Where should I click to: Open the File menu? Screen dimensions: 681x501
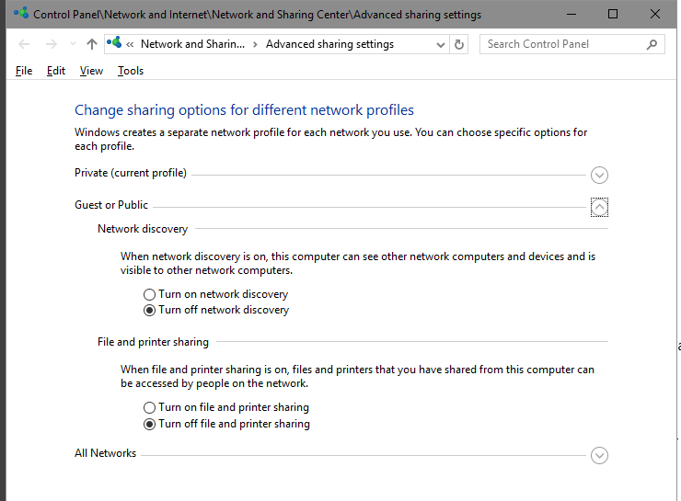click(24, 71)
